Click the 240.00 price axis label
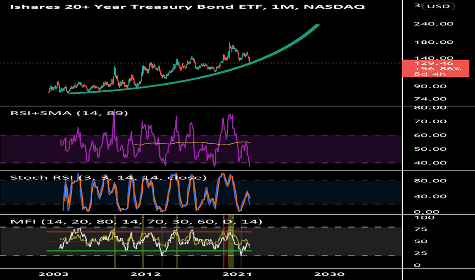This screenshot has width=475, height=280. point(434,24)
